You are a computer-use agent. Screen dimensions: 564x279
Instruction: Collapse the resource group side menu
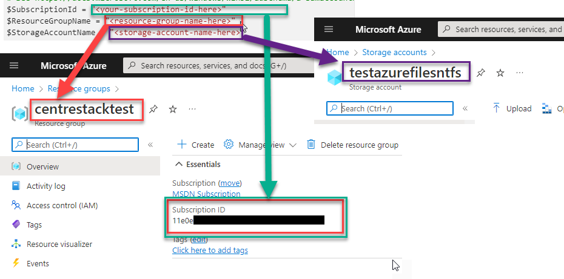click(150, 145)
